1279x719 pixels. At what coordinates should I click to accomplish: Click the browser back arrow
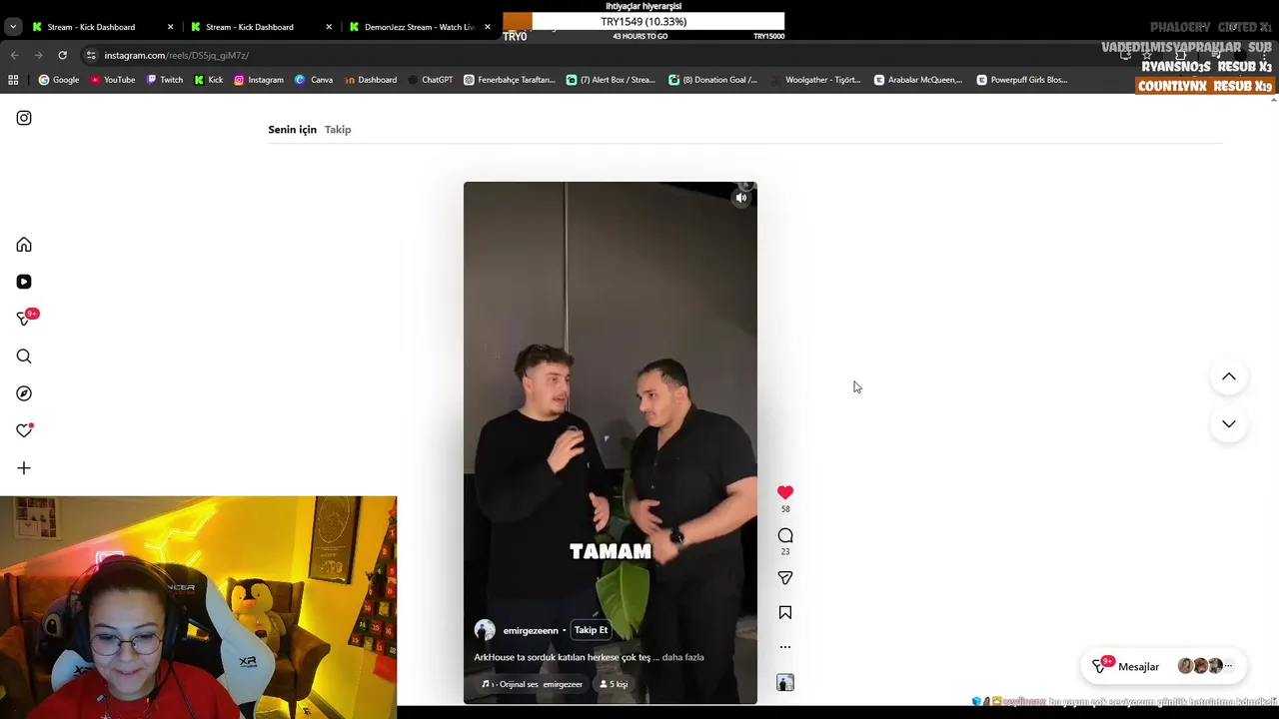14,55
